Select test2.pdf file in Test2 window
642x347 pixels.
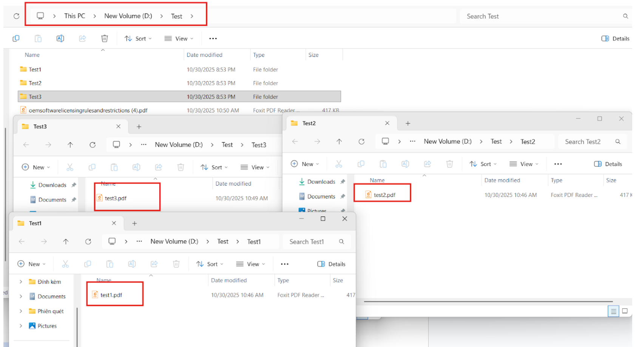coord(381,195)
